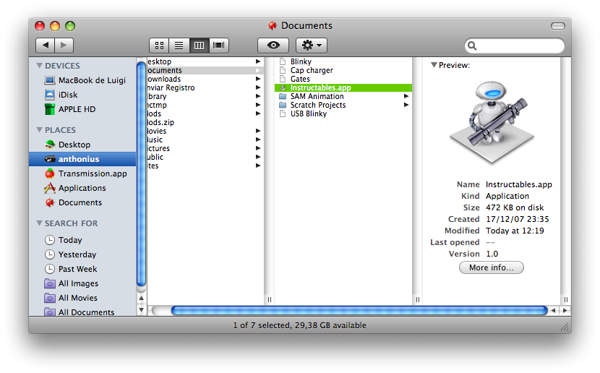Screen dimensions: 600x373
Task: Select the Gates file
Action: (343, 79)
